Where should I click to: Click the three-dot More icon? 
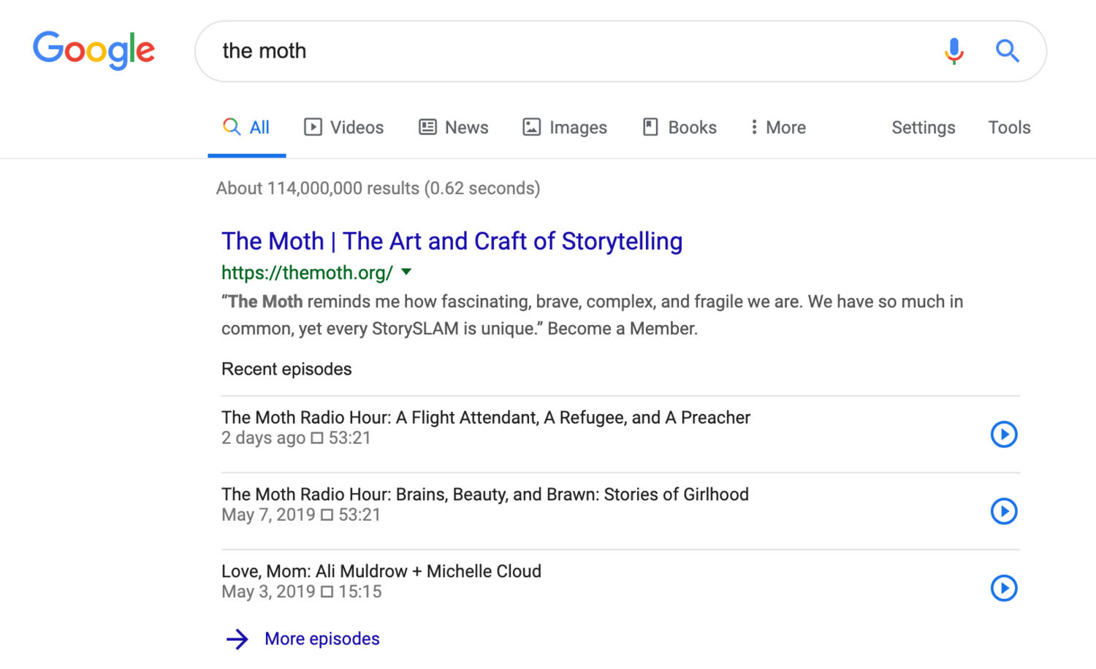click(x=754, y=127)
